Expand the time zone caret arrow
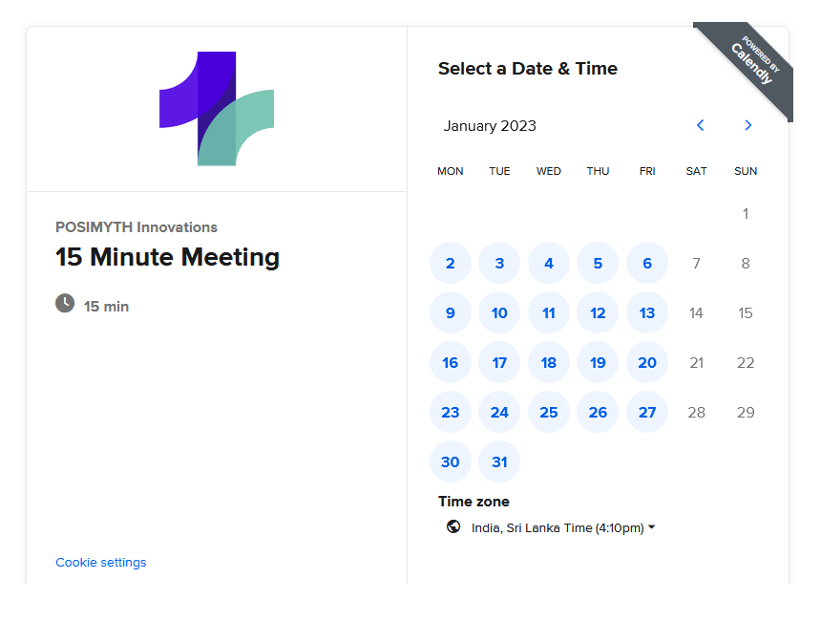This screenshot has height=622, width=821. (x=652, y=526)
